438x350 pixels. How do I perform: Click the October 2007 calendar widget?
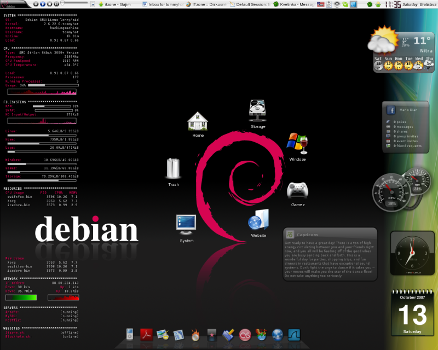tap(412, 313)
